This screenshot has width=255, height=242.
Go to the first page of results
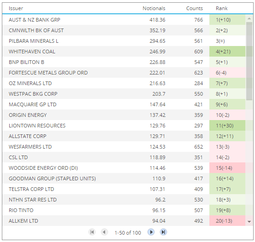pyautogui.click(x=92, y=232)
